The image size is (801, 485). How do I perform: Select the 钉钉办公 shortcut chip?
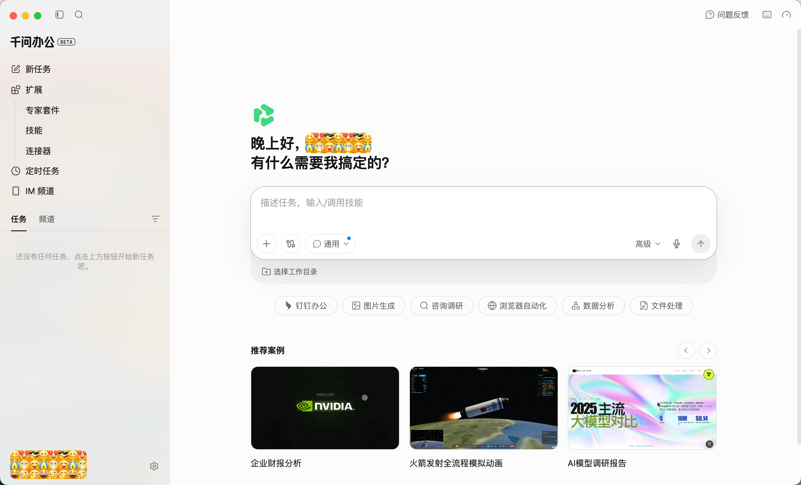pyautogui.click(x=306, y=306)
